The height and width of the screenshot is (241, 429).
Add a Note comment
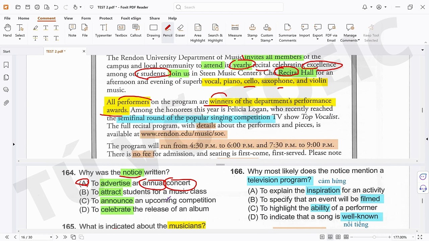[x=72, y=30]
